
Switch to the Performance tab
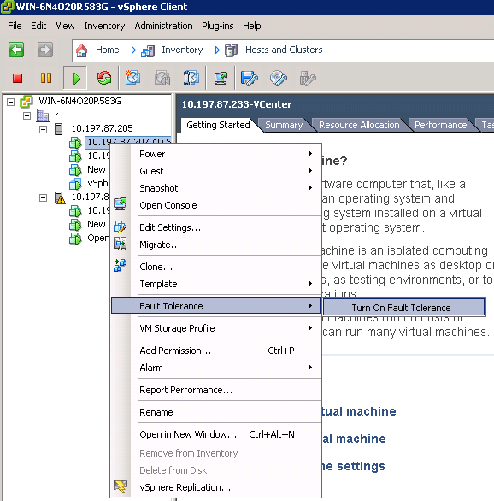tap(440, 125)
